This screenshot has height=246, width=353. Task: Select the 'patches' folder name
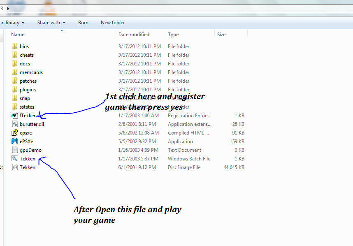click(28, 81)
